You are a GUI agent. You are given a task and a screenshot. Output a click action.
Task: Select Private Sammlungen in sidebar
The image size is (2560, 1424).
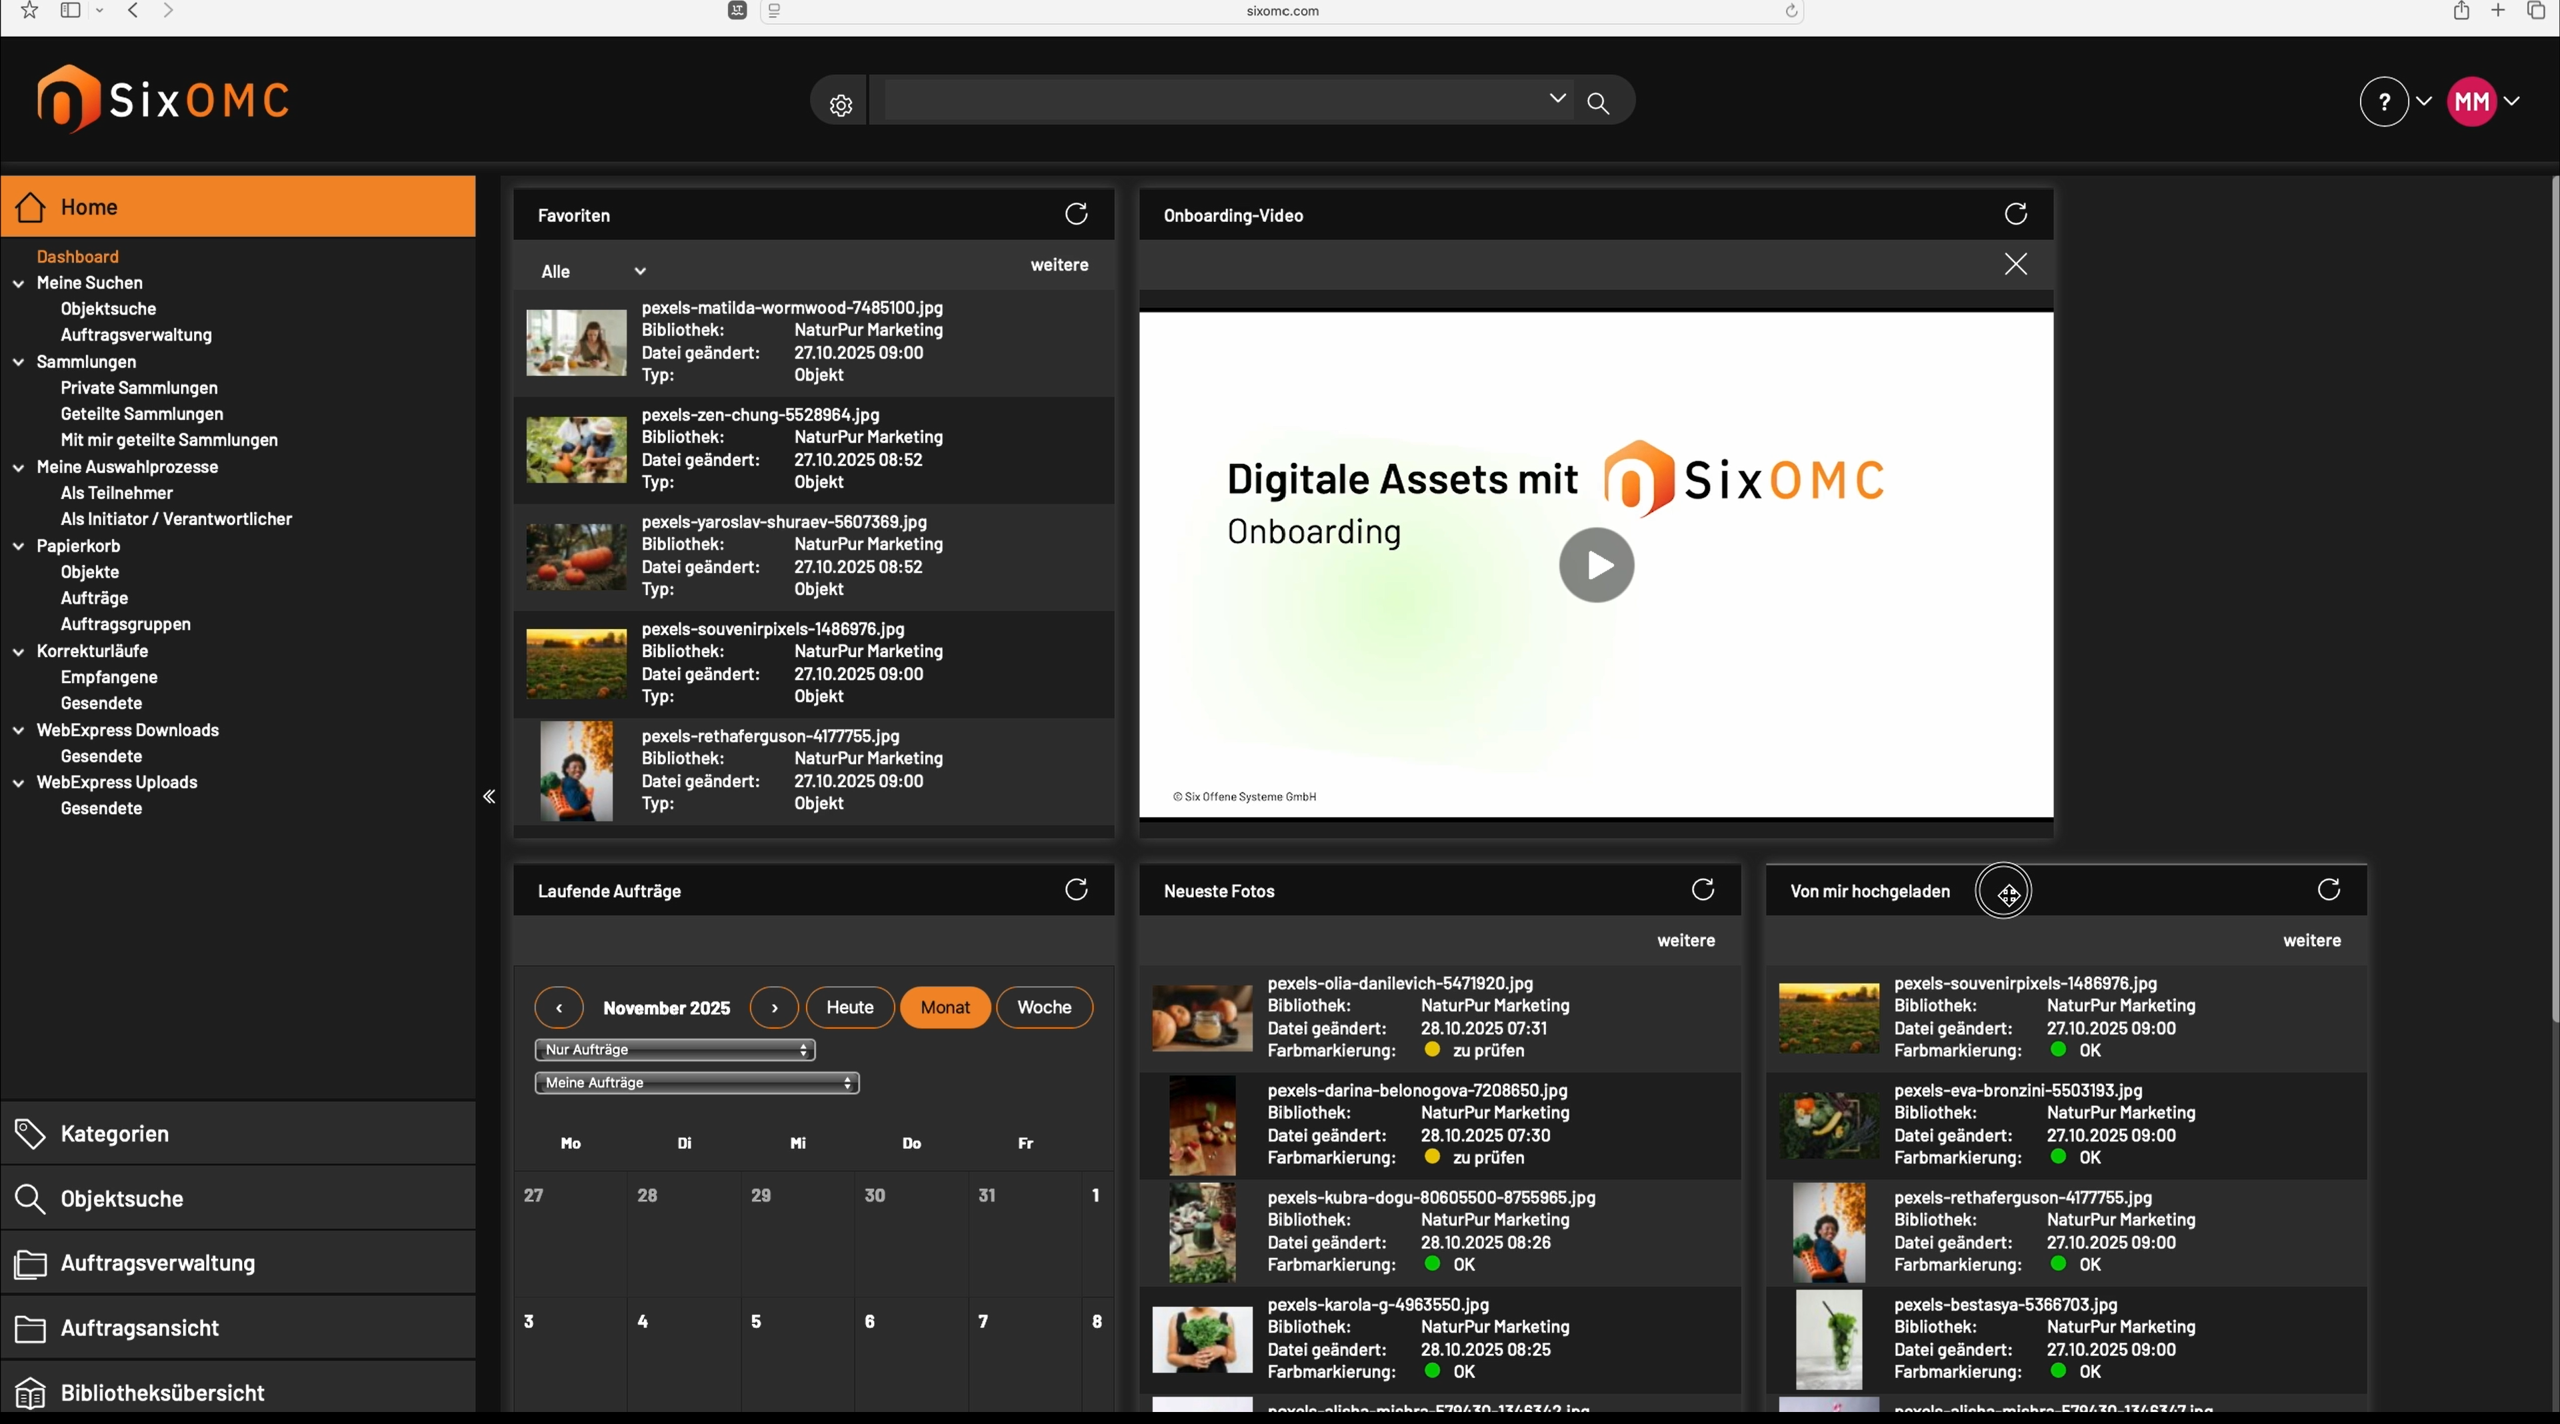(138, 387)
